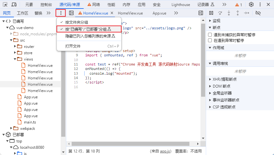Screen dimensions: 274x155
Task: Collapse the vue-demo tree node
Action: [x=7, y=27]
